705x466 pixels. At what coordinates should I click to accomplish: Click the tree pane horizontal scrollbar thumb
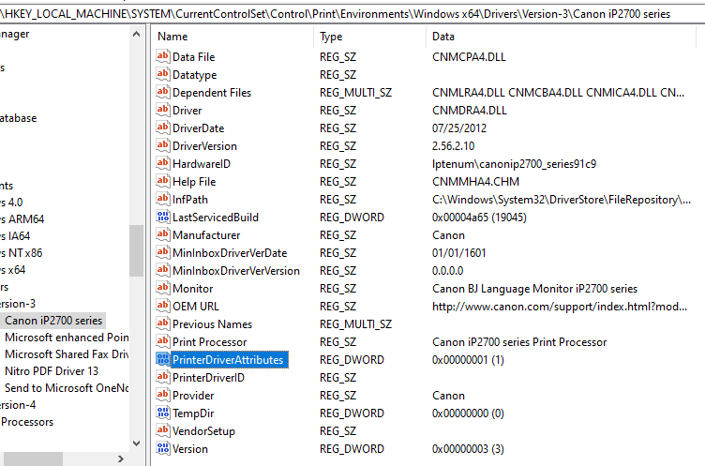tap(33, 458)
